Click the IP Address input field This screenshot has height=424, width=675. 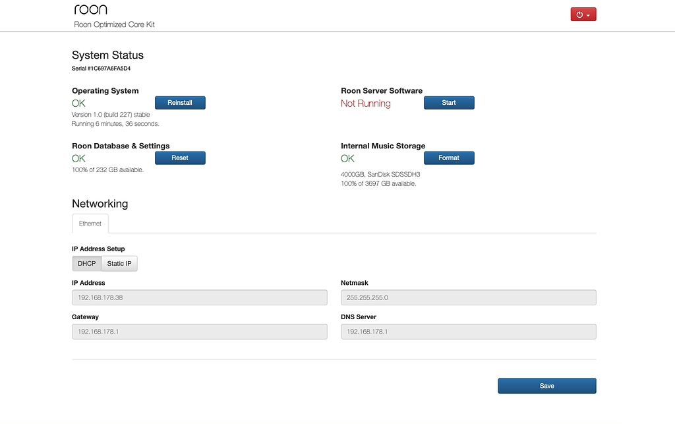click(x=199, y=297)
